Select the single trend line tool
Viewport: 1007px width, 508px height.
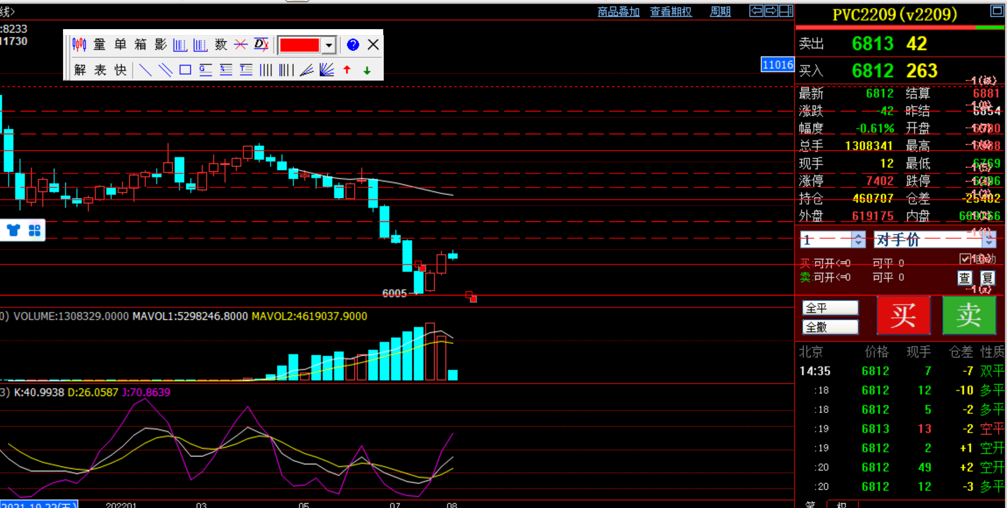(145, 70)
